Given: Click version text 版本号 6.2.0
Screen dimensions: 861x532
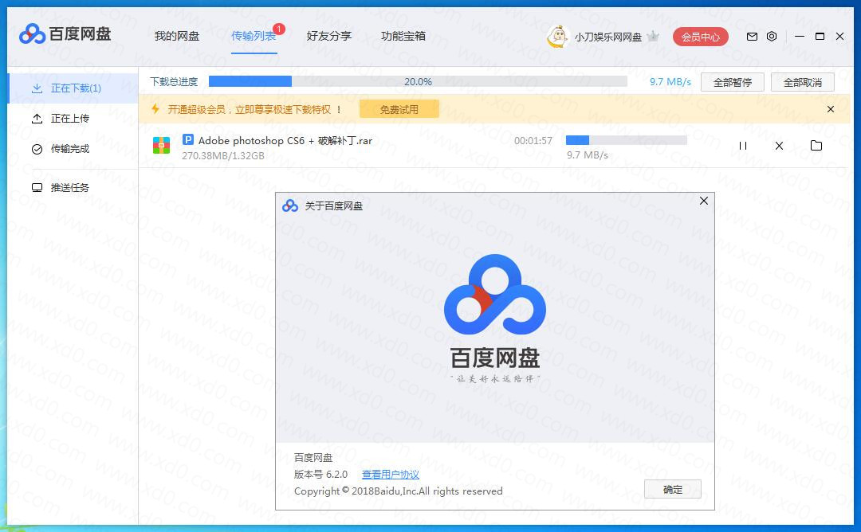Looking at the screenshot, I should [x=321, y=475].
